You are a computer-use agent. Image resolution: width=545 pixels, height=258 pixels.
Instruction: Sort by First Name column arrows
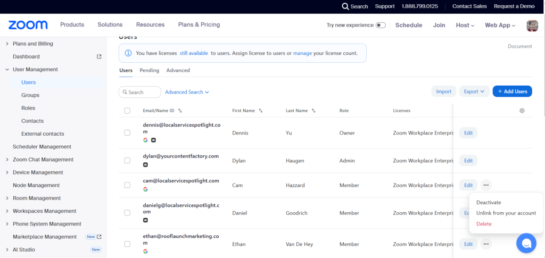point(261,111)
